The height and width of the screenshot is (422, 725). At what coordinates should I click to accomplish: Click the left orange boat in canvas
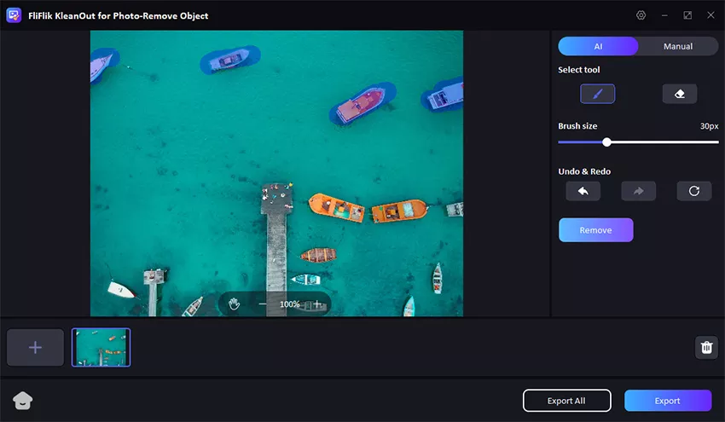tap(337, 208)
